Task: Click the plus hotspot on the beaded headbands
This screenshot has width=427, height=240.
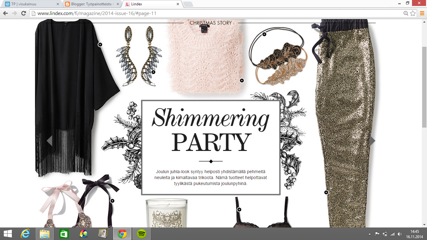Action: (264, 34)
